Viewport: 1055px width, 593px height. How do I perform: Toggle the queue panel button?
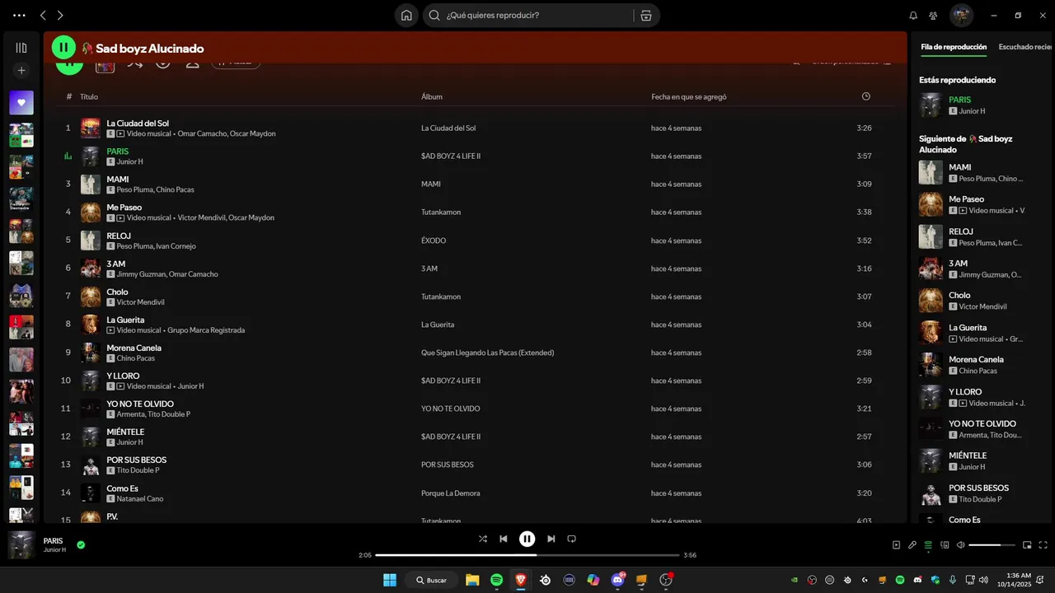[928, 544]
